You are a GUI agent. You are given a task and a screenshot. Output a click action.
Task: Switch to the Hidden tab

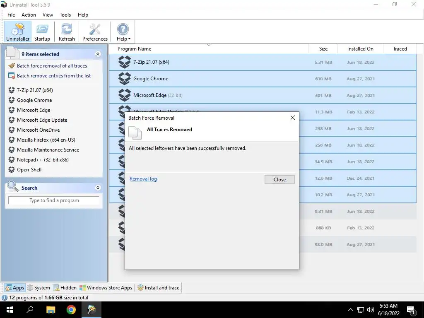pyautogui.click(x=65, y=288)
